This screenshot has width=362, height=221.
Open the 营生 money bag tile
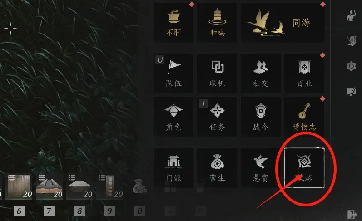(217, 168)
